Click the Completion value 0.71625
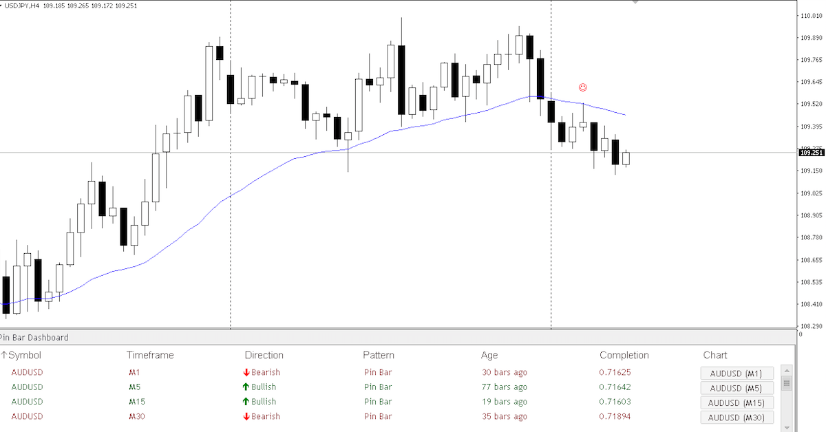The height and width of the screenshot is (432, 826). pos(613,372)
